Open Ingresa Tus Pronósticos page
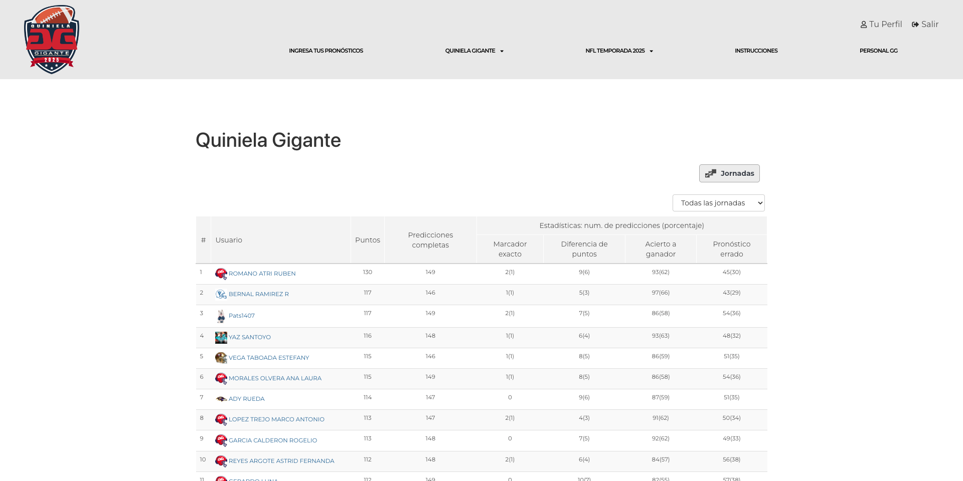963x481 pixels. tap(326, 51)
